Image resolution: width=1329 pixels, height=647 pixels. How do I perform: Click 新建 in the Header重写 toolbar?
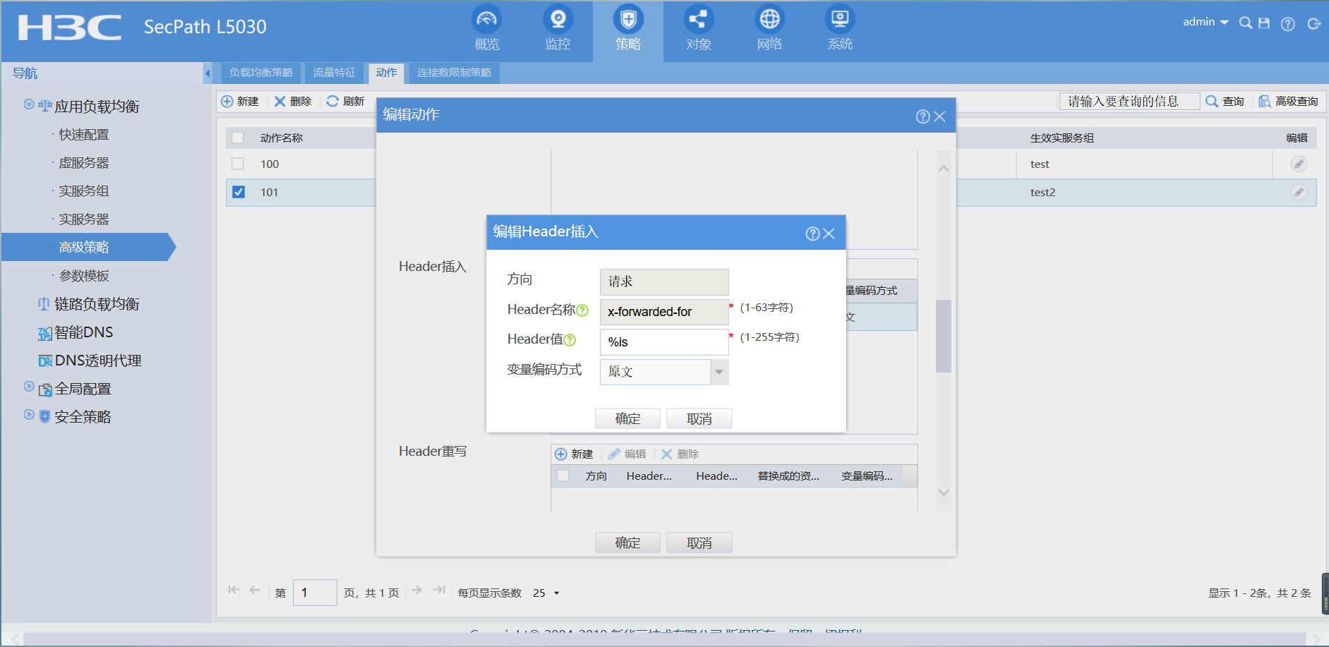pos(574,454)
